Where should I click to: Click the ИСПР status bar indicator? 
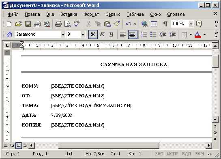click(173, 154)
